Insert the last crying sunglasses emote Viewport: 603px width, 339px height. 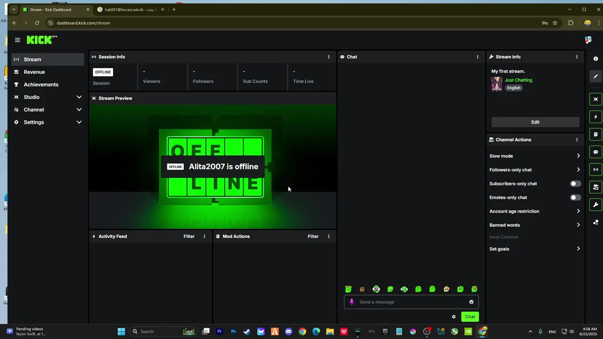[x=474, y=289]
